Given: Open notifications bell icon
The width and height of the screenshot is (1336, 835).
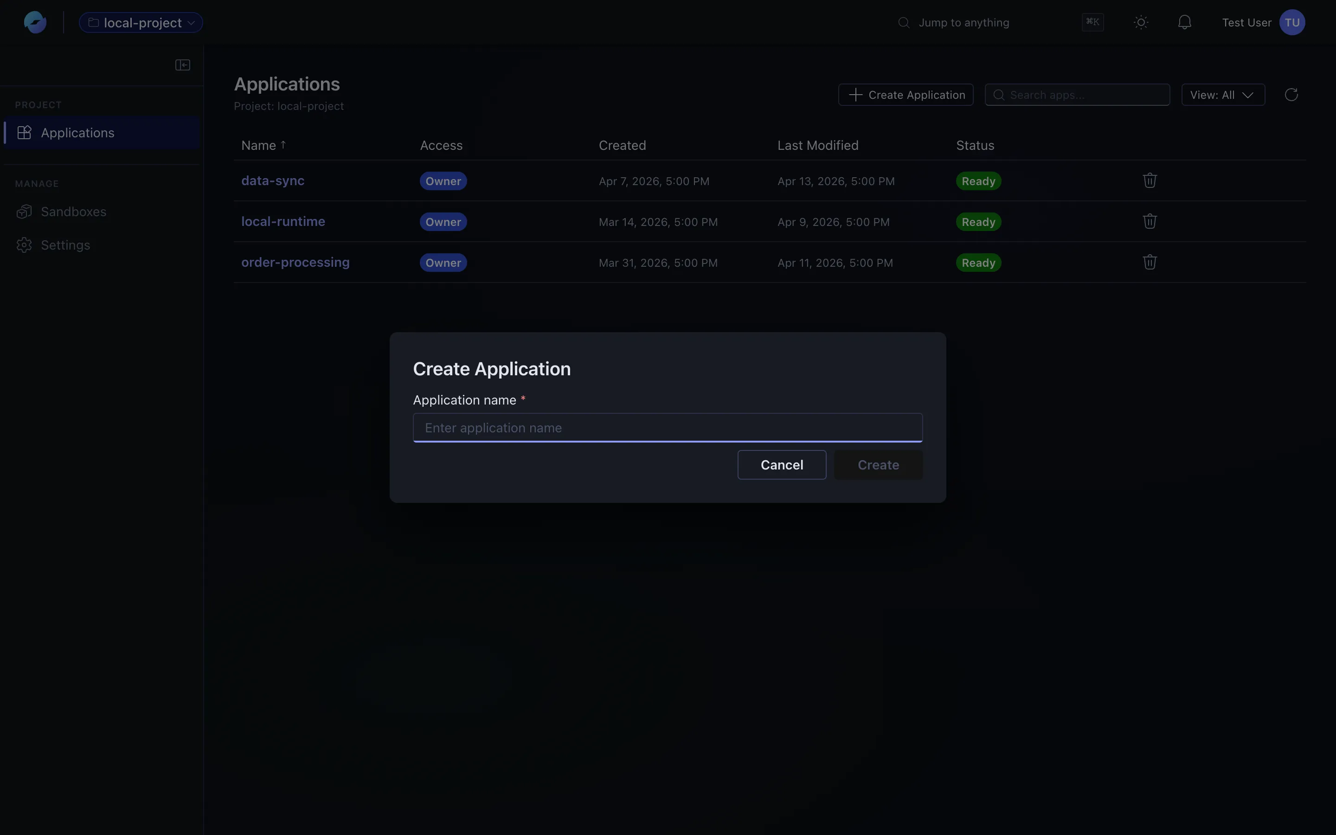Looking at the screenshot, I should (1184, 23).
